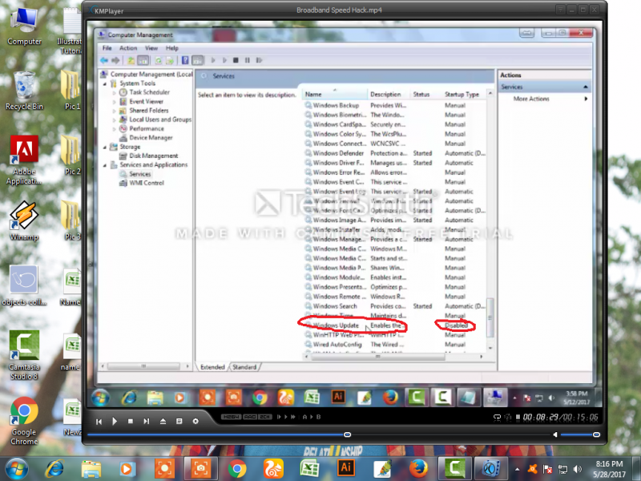The height and width of the screenshot is (481, 641).
Task: Expand the Event Viewer tree node
Action: click(115, 102)
